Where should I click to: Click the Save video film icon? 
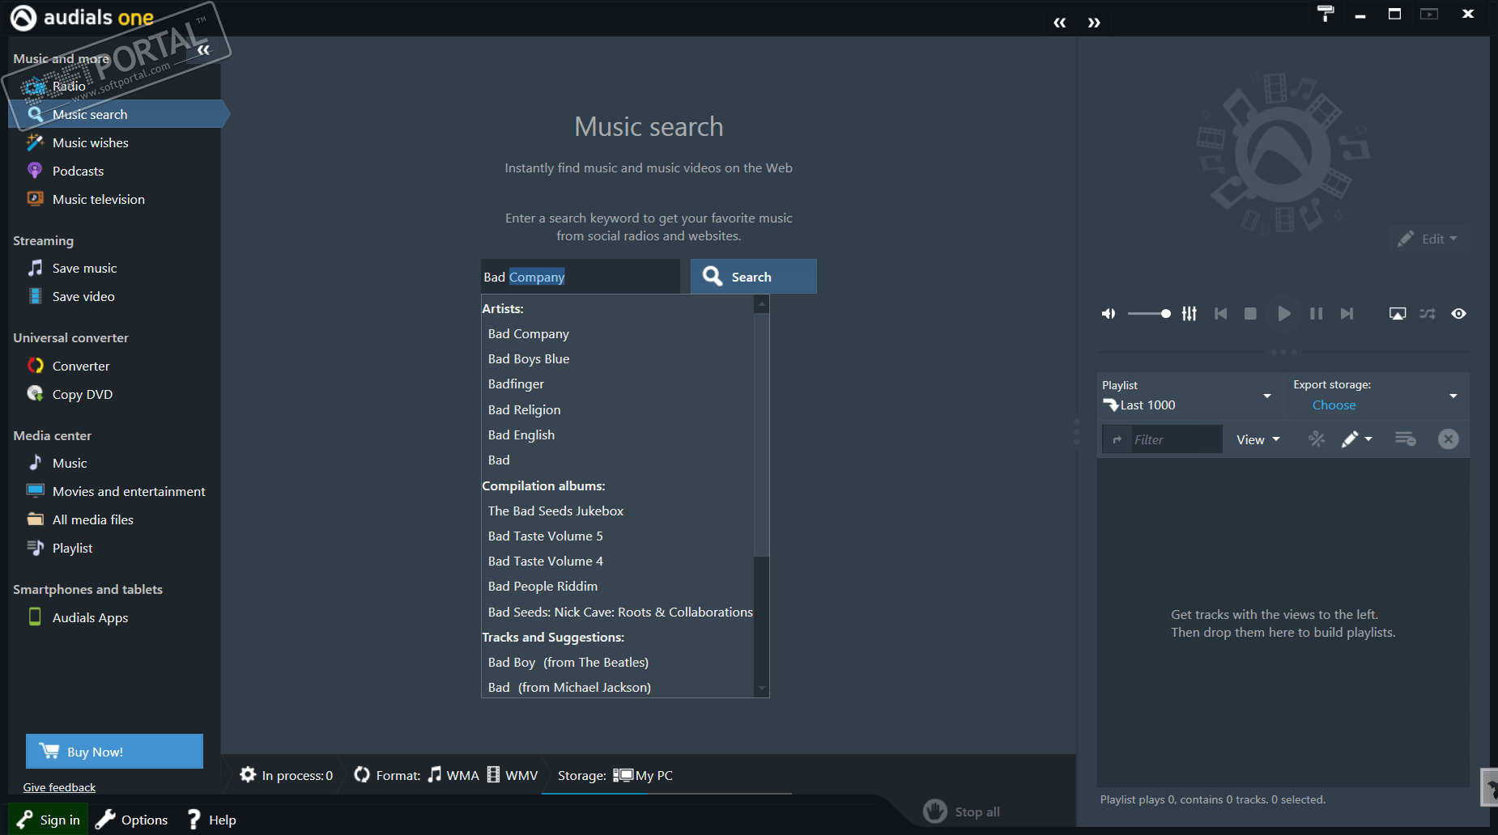tap(35, 296)
